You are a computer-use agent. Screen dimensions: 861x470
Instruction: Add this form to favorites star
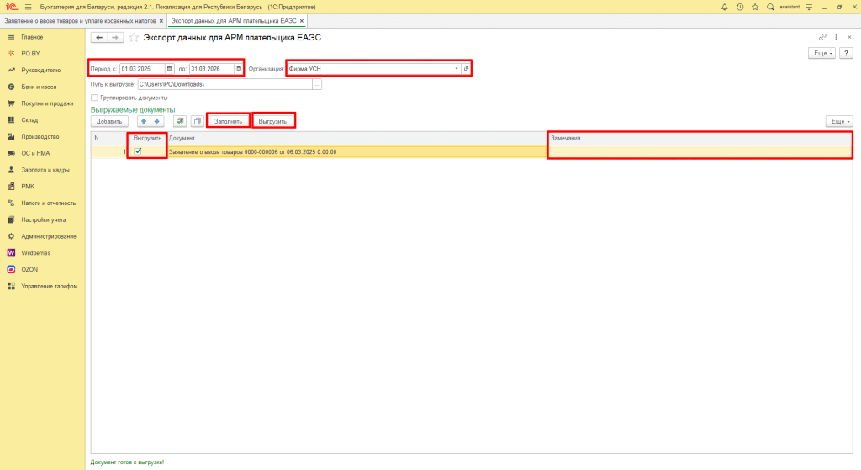point(134,37)
